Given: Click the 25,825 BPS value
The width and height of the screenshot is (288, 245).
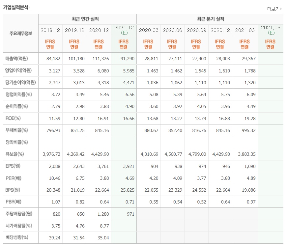Looking at the screenshot, I should [128, 190].
